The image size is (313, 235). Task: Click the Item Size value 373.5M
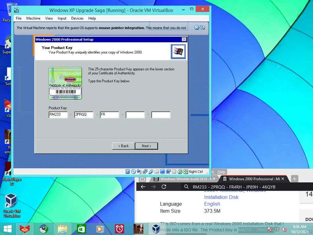(212, 211)
